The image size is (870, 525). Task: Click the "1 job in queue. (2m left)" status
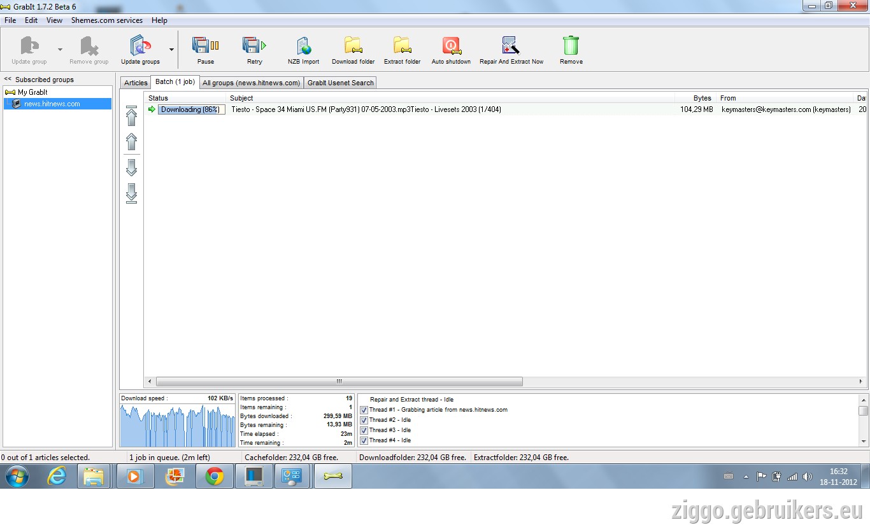click(x=169, y=457)
